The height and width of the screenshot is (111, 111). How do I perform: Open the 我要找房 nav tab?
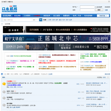[x=66, y=16]
